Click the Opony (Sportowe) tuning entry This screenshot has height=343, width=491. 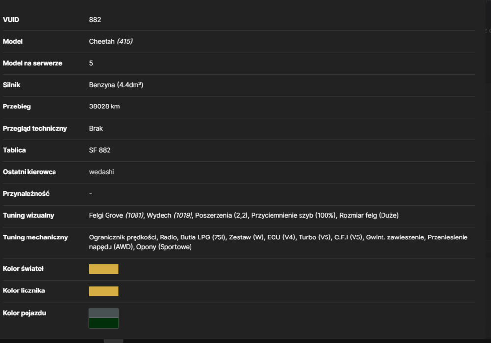click(164, 247)
